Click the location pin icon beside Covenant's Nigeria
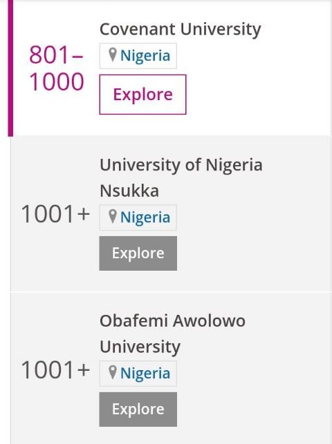Image resolution: width=332 pixels, height=444 pixels. (x=113, y=55)
